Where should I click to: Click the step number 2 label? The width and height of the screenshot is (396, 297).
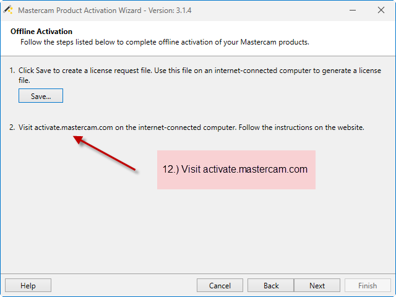[12, 127]
